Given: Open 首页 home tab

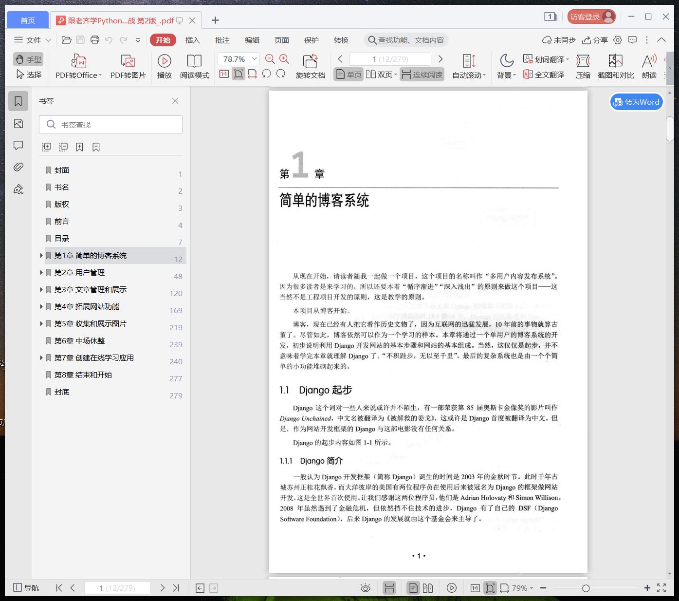Looking at the screenshot, I should (28, 20).
